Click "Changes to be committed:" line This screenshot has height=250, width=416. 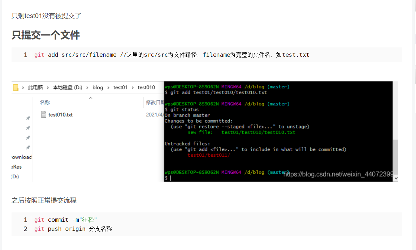click(199, 121)
